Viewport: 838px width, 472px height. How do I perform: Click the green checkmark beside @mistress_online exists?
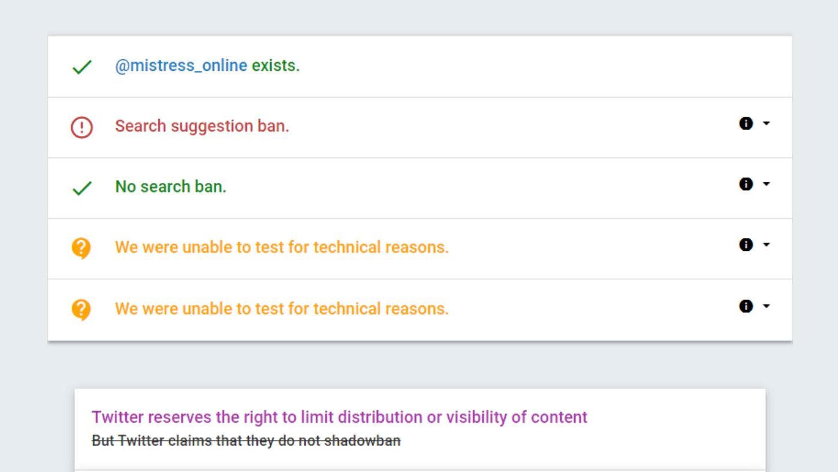[x=82, y=67]
